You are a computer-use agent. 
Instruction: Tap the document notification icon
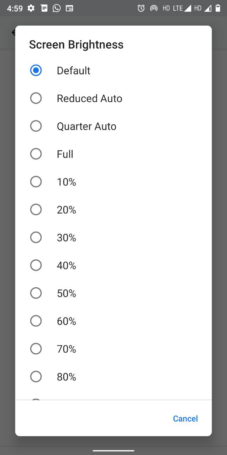click(44, 8)
